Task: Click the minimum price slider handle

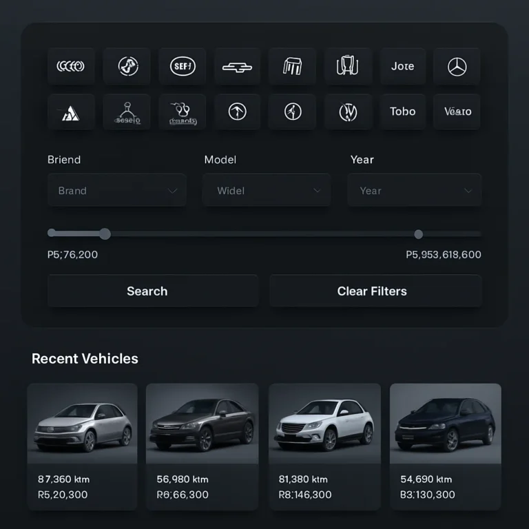Action: click(105, 234)
